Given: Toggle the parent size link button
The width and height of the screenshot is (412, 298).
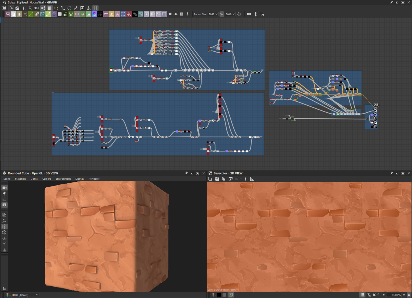Looking at the screenshot, I should coord(222,14).
